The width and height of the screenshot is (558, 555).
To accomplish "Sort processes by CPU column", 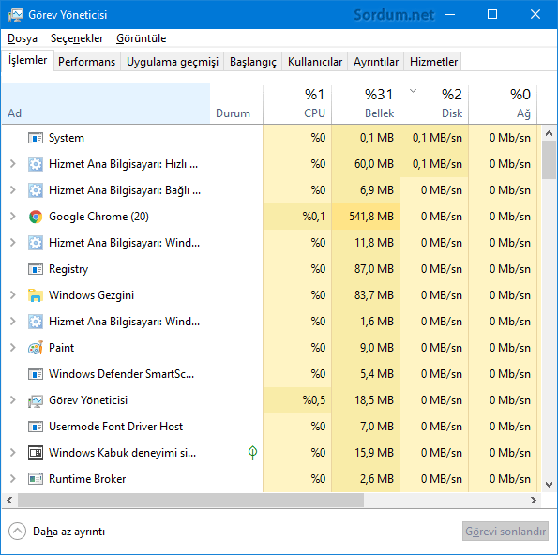I will coord(297,104).
